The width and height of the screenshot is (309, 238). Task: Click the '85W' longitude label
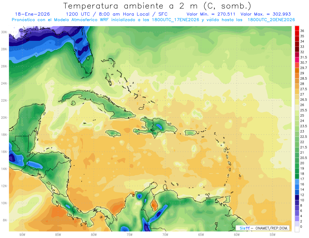click(x=58, y=235)
